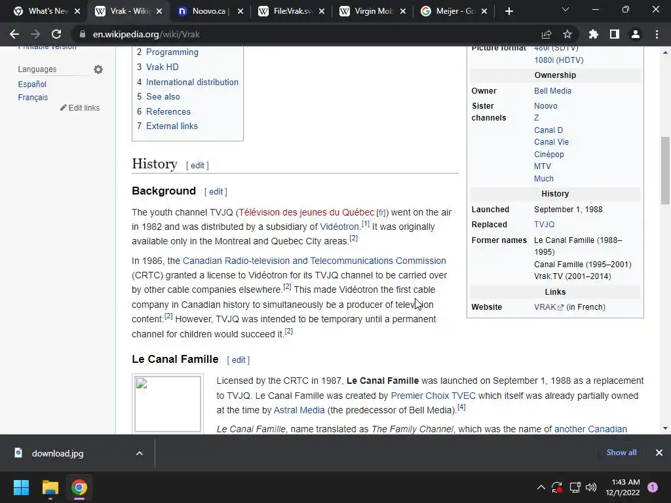Reload the Wikipedia page
This screenshot has width=671, height=503.
point(56,34)
